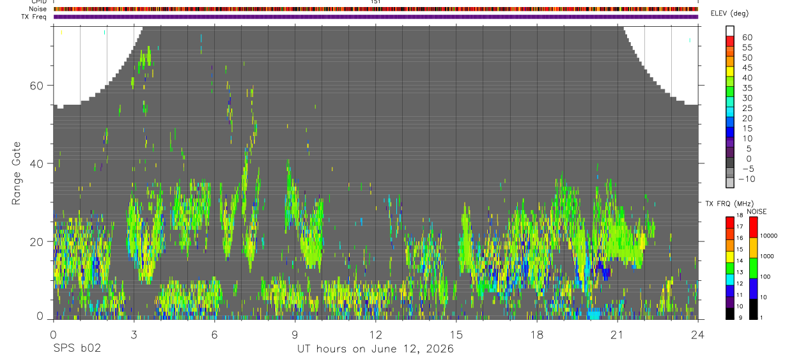Click the 3 hour tick label

click(134, 335)
